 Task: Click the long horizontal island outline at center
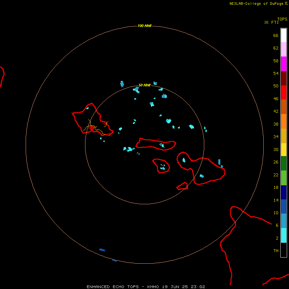pyautogui.click(x=156, y=144)
